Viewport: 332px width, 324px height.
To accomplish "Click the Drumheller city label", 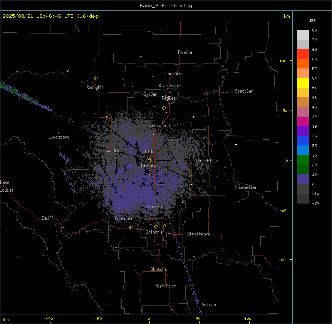I will click(246, 187).
